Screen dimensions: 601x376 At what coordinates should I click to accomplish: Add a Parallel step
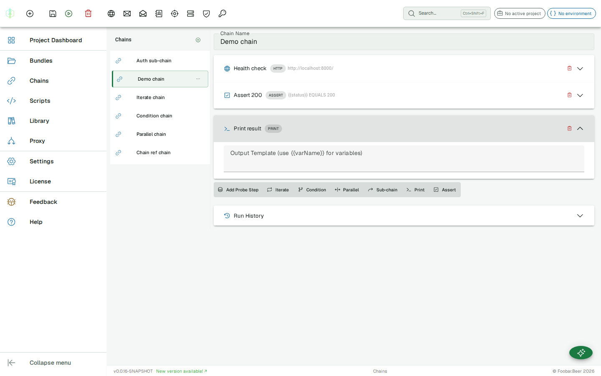pyautogui.click(x=347, y=190)
